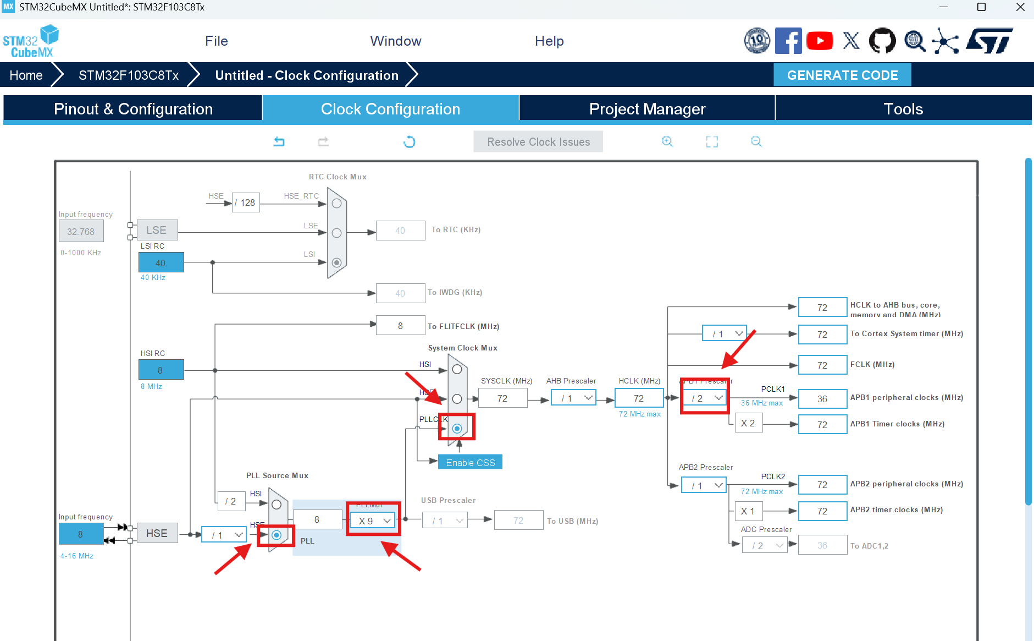Open the GitHub icon
1034x641 pixels.
[882, 41]
